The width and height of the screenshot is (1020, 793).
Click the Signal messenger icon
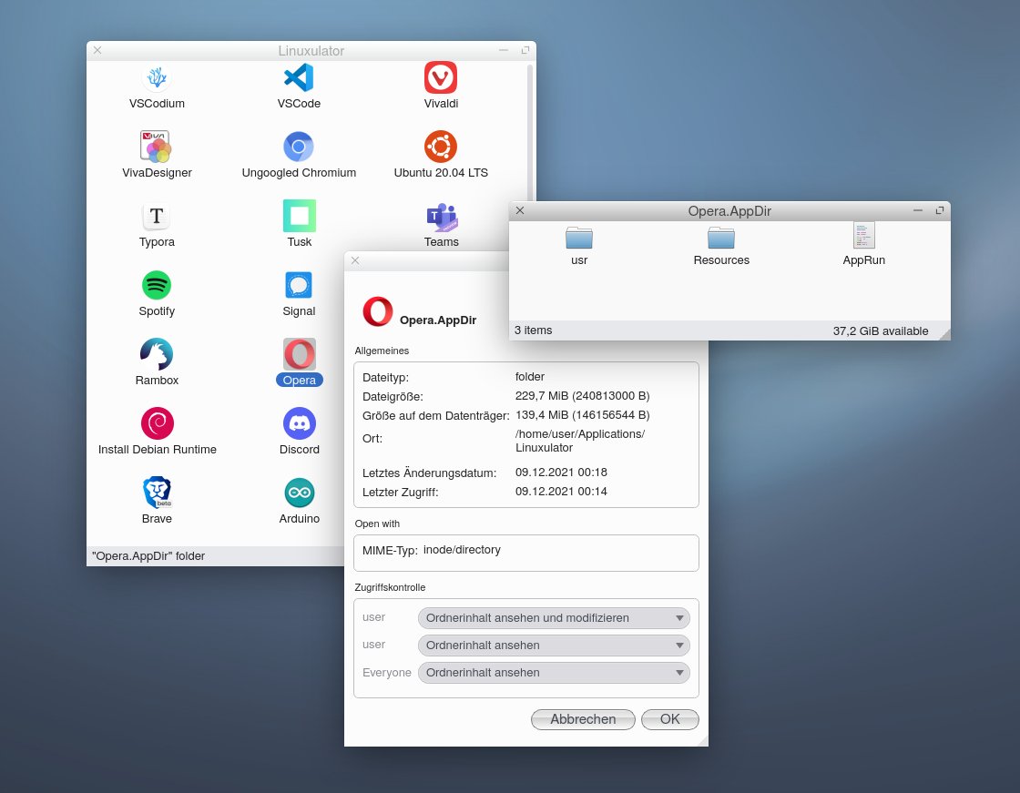point(299,285)
